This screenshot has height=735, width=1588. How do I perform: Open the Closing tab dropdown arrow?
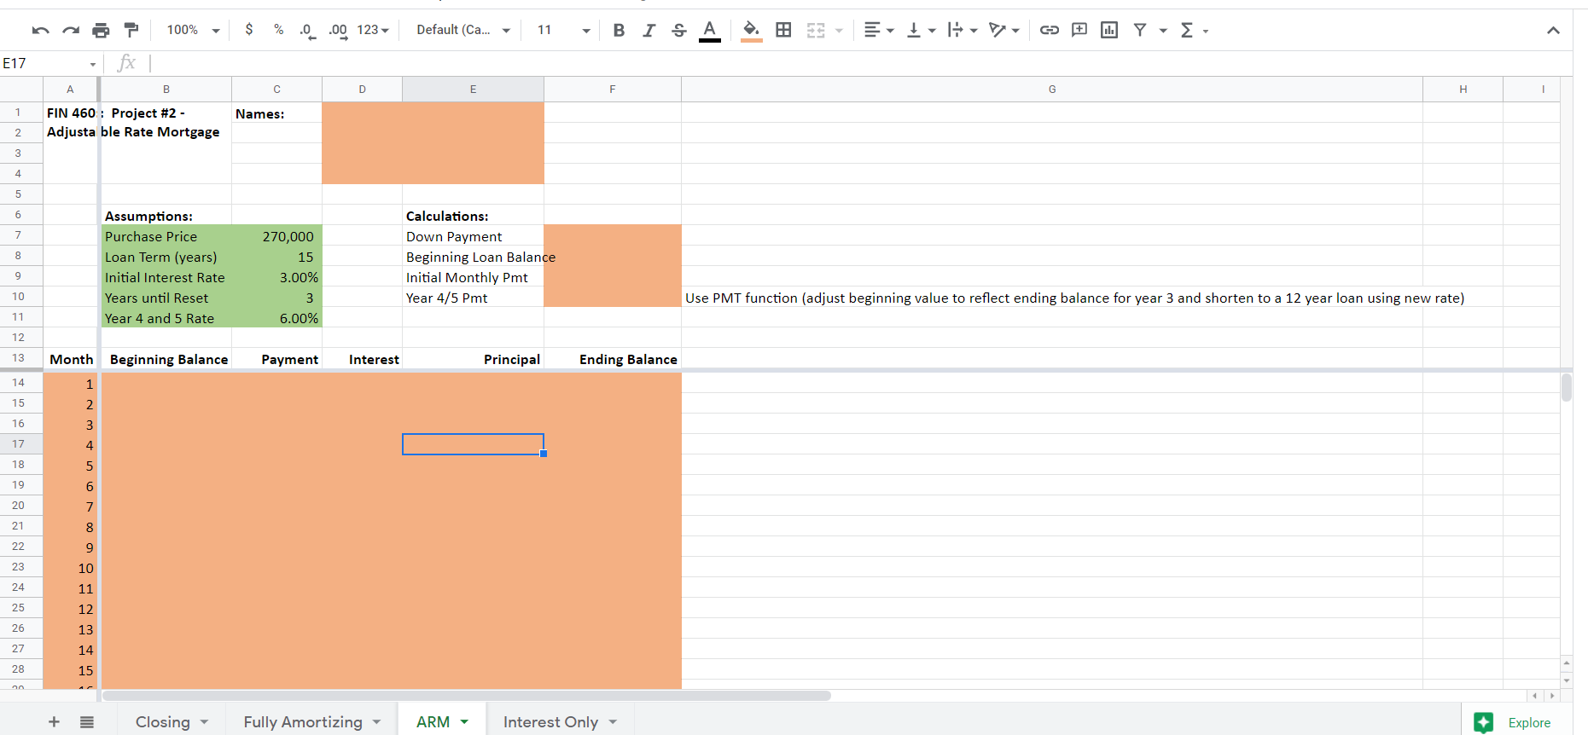(x=204, y=722)
